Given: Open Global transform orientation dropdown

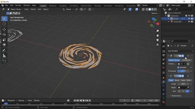Looking at the screenshot, I should [68, 9].
